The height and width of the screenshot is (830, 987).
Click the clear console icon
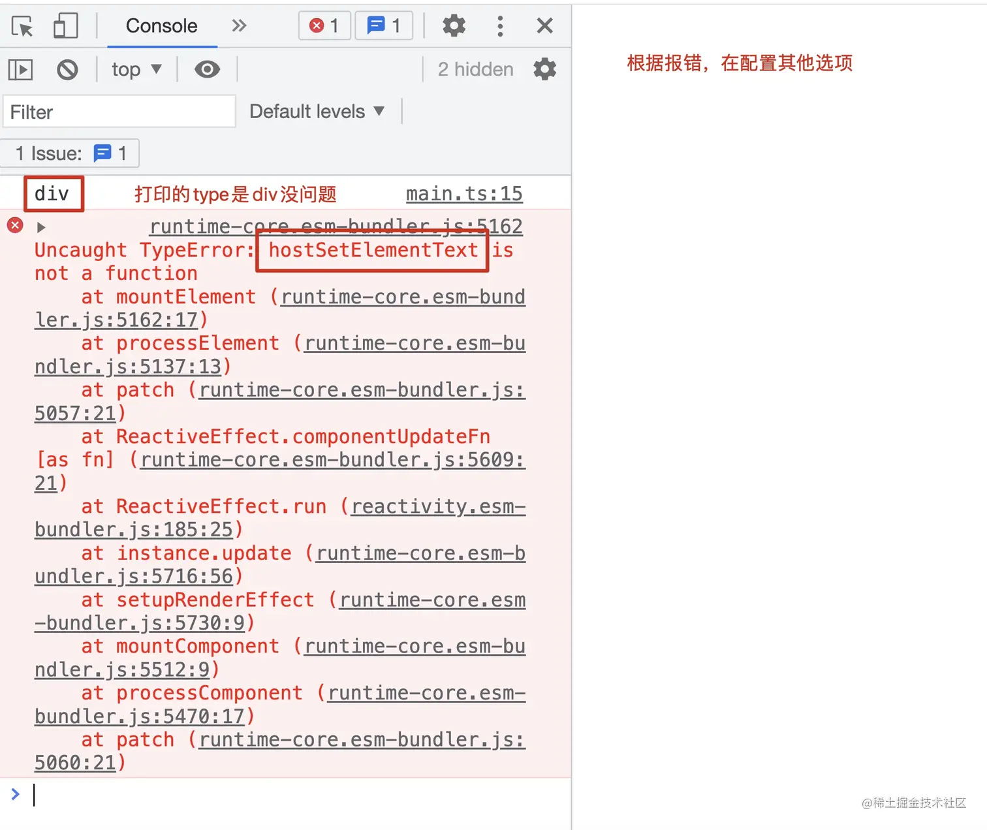click(x=67, y=69)
